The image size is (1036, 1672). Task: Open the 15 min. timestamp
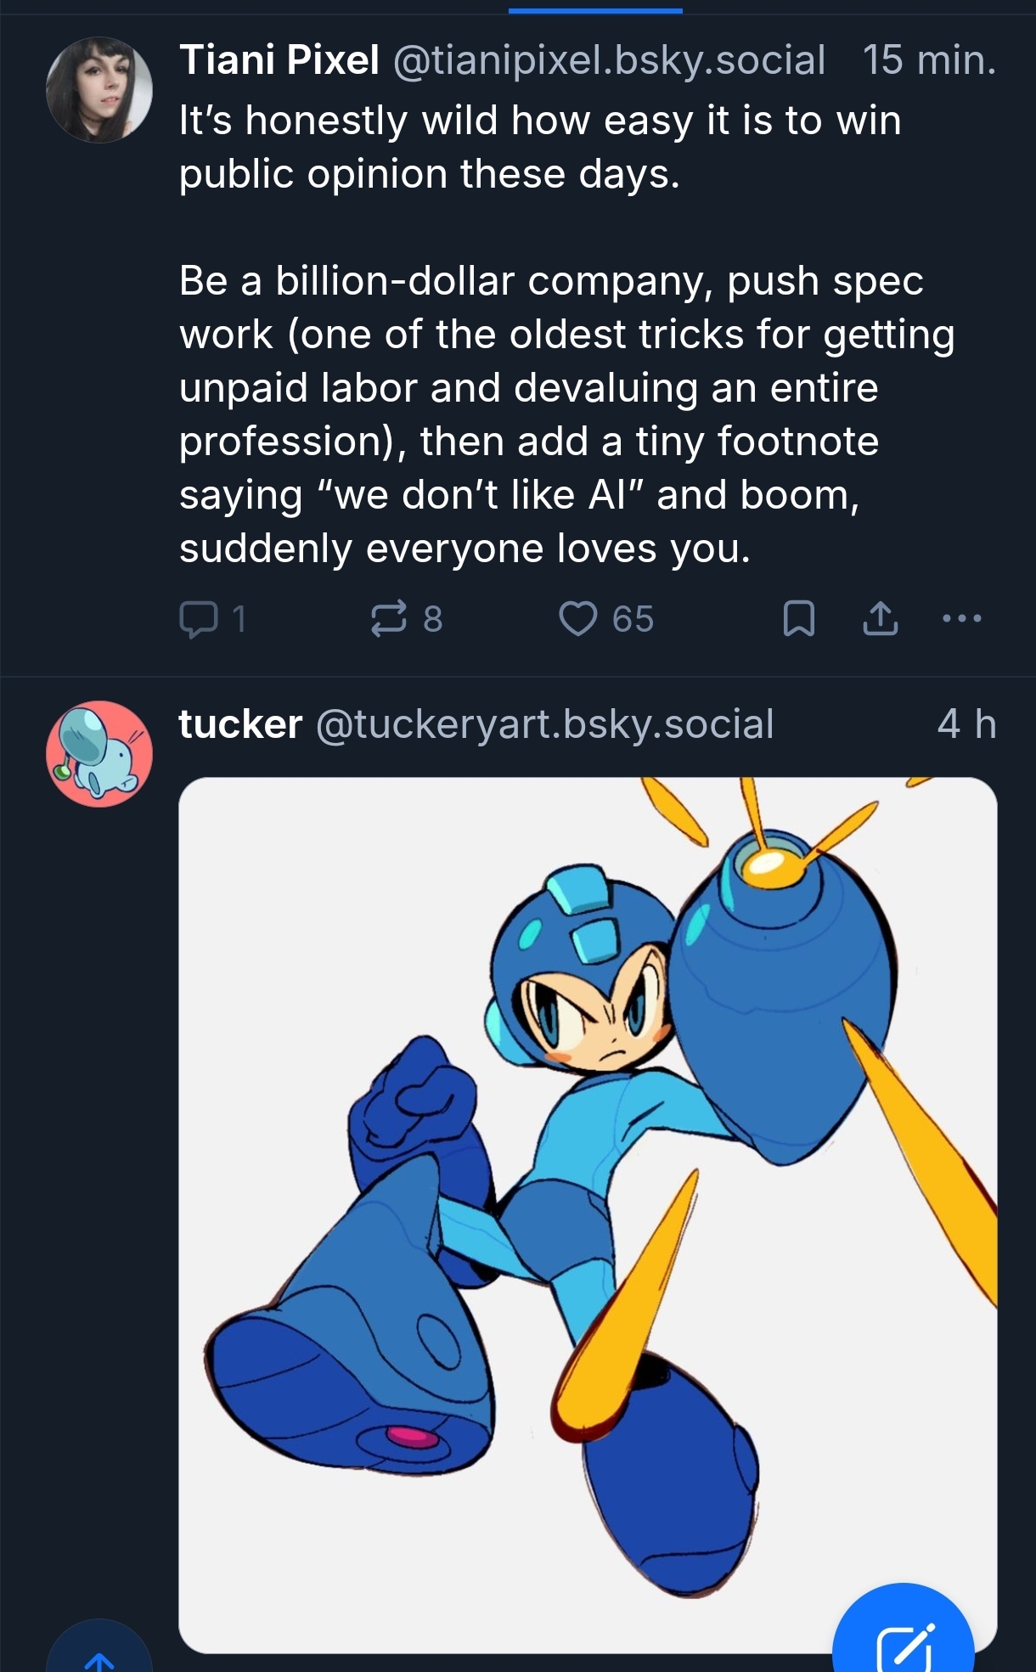(x=929, y=60)
